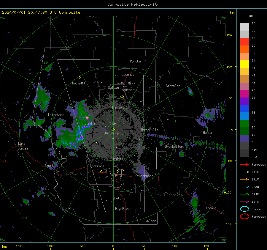Click the Calgary city label
Viewport: 267px width, 250px height.
[116, 175]
